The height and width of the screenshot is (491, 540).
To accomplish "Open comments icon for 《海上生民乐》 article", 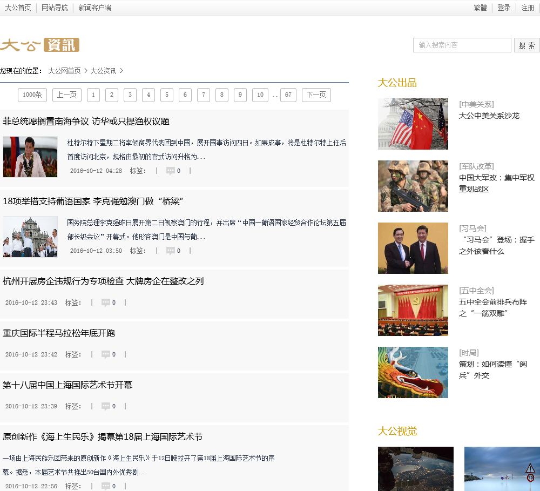I will (106, 486).
